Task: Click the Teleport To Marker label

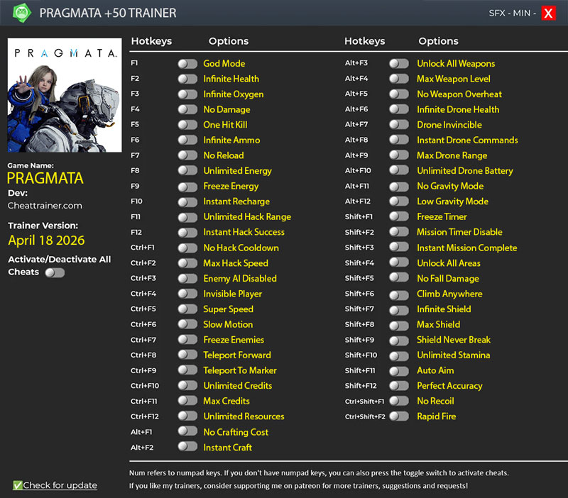Action: 240,370
